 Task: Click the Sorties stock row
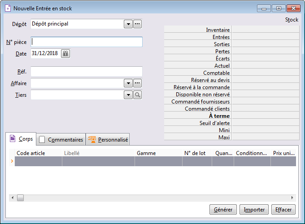coord(232,44)
